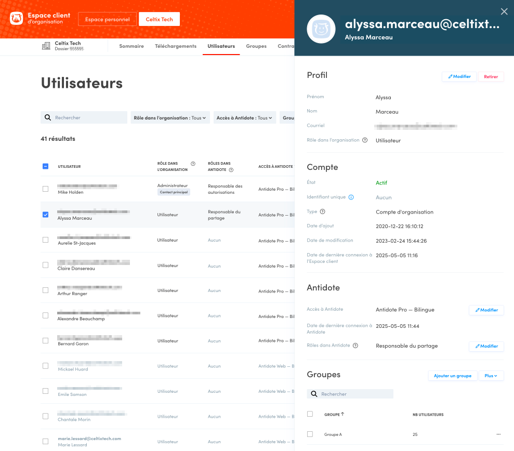
Task: Open the Groupes tab
Action: pos(256,46)
